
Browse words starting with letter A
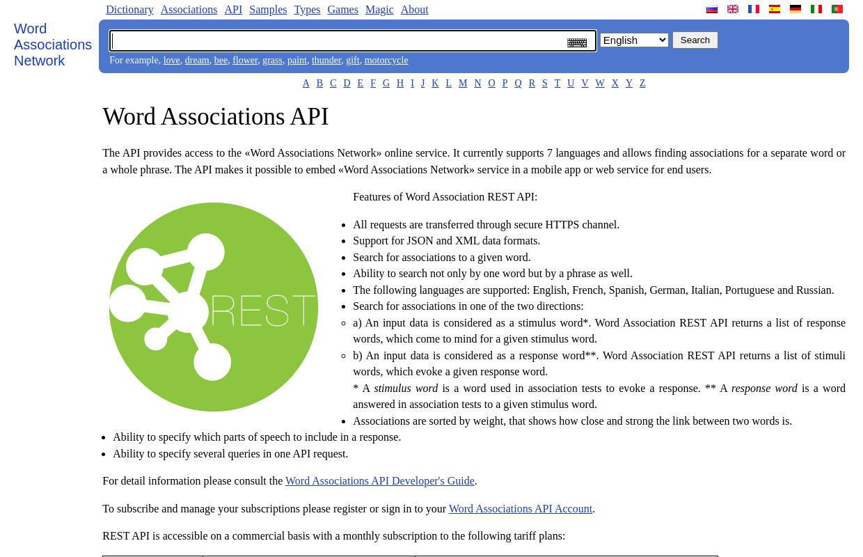[306, 84]
